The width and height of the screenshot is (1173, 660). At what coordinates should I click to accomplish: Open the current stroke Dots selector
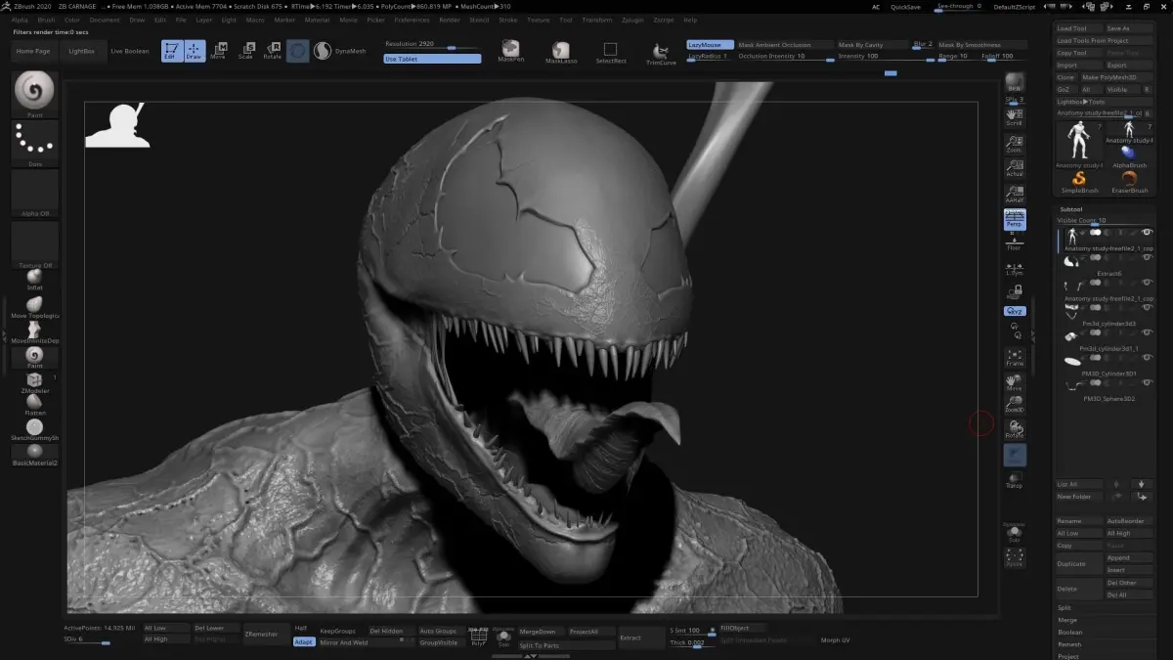[35, 143]
